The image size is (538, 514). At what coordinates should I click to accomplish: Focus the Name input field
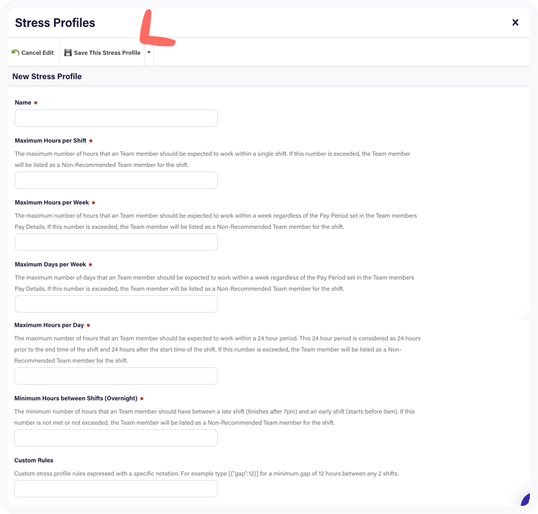coord(116,118)
